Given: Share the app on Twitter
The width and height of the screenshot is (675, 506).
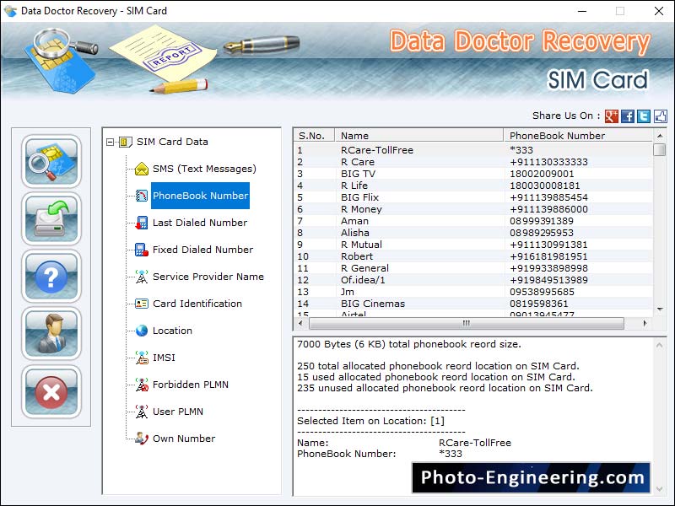Looking at the screenshot, I should [x=643, y=116].
